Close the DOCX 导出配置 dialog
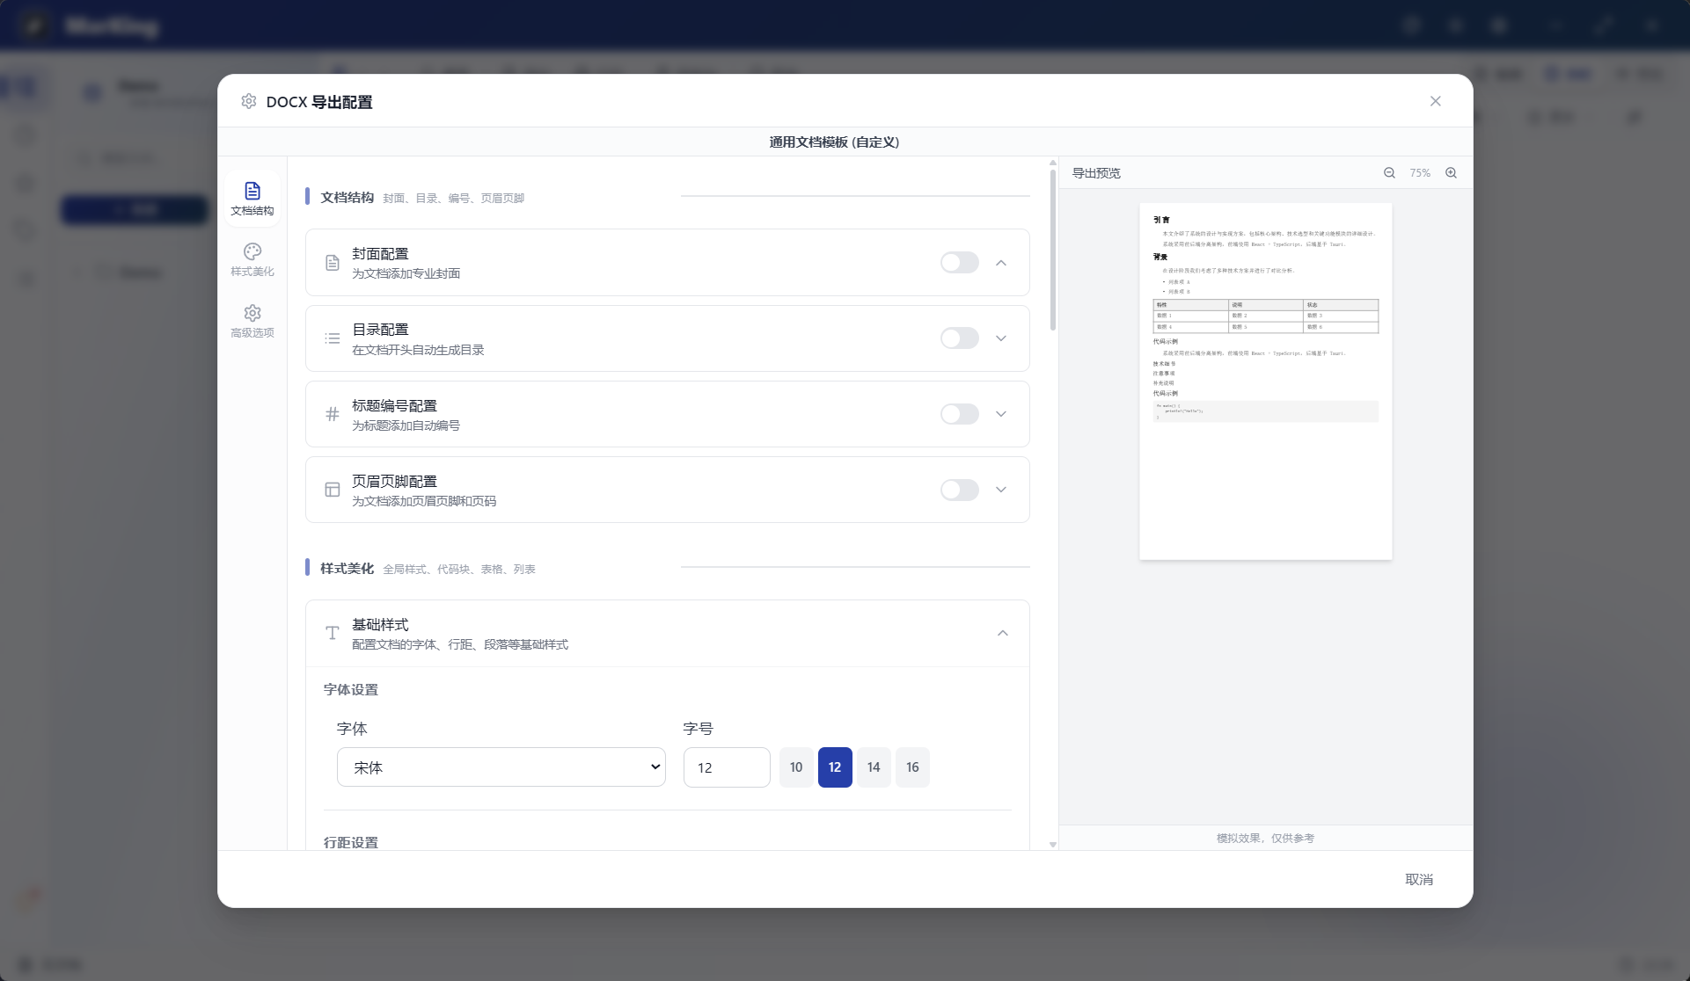The width and height of the screenshot is (1690, 981). tap(1435, 100)
